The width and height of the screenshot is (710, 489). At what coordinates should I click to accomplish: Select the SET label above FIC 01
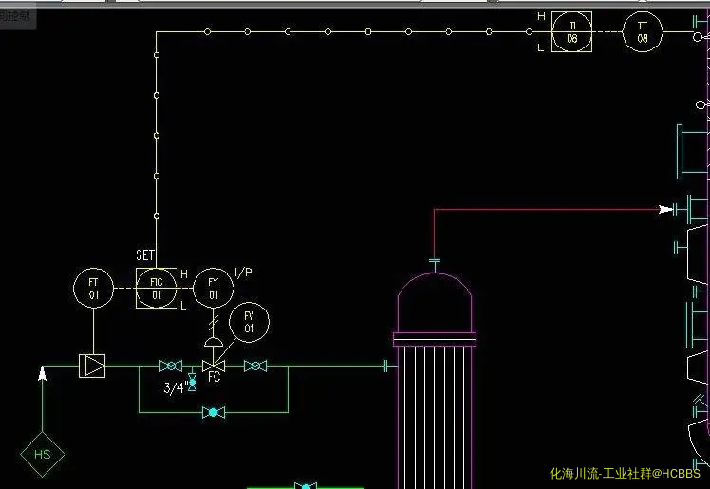click(145, 255)
